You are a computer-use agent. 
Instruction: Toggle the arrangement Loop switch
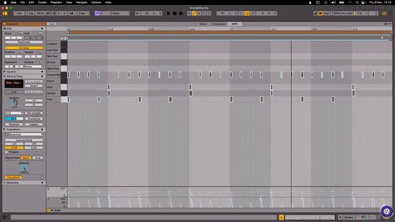coord(247,14)
